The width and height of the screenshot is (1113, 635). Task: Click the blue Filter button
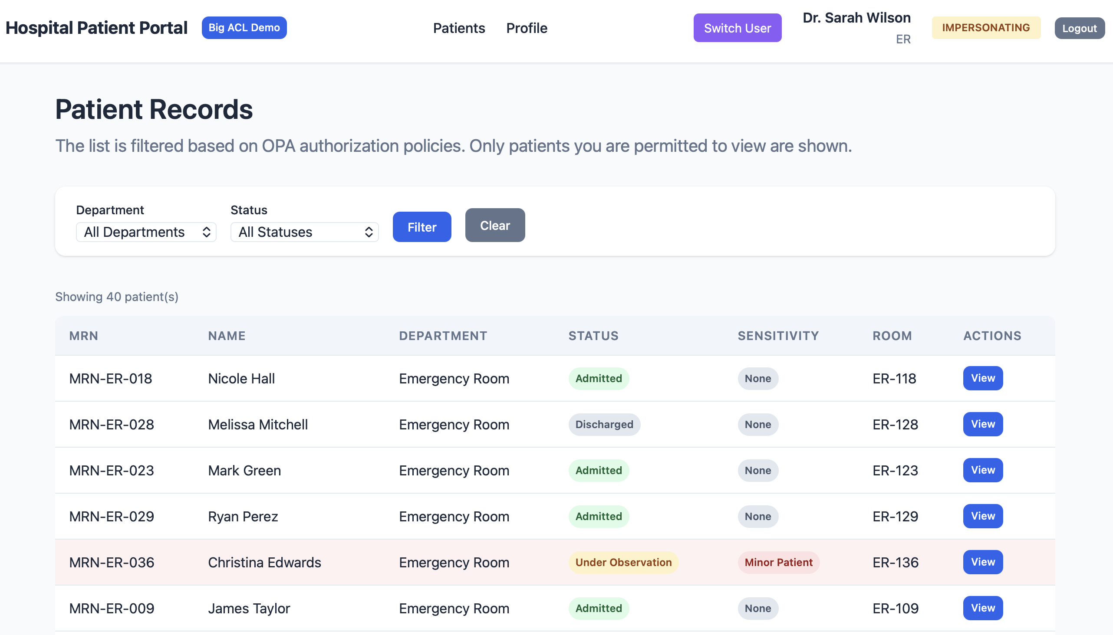point(421,227)
